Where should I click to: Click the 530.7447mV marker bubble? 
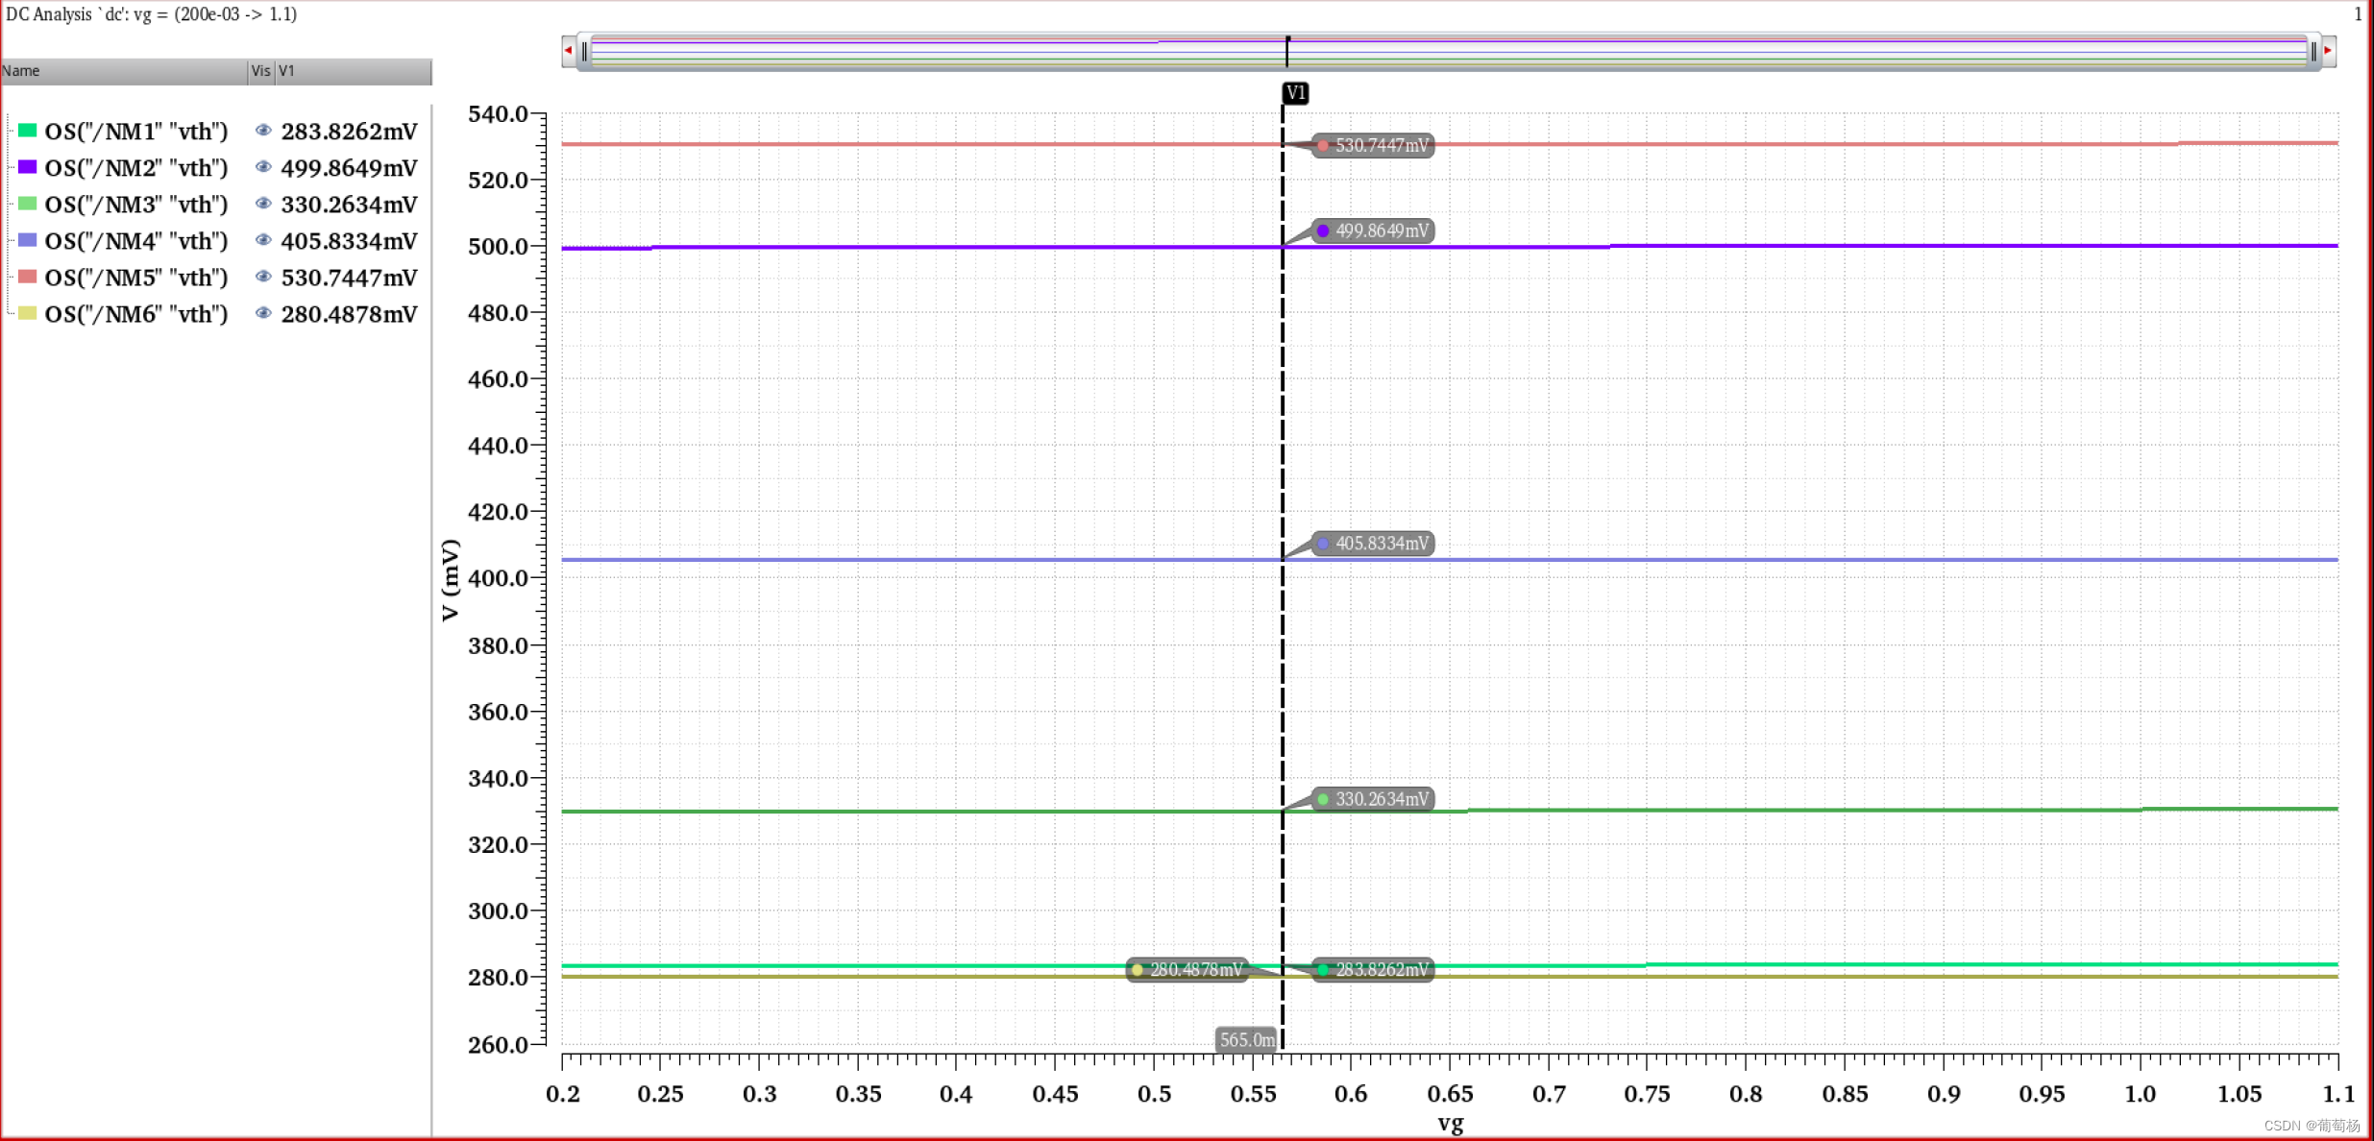click(1374, 145)
